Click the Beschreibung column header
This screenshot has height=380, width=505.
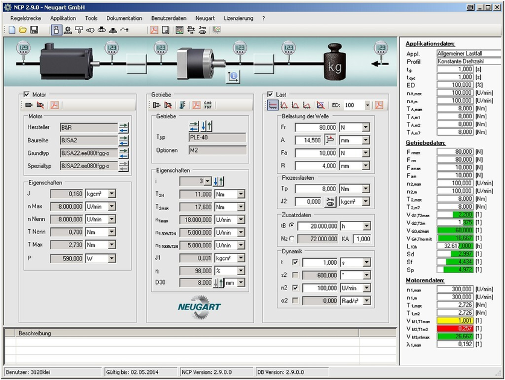(187, 333)
